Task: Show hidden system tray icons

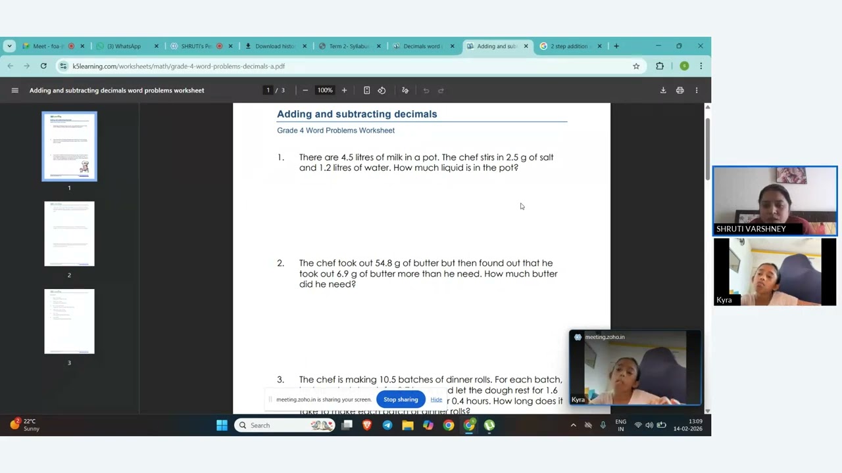Action: [573, 425]
